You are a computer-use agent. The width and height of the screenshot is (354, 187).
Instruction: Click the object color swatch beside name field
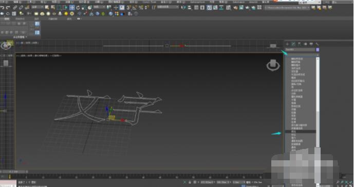[x=318, y=50]
